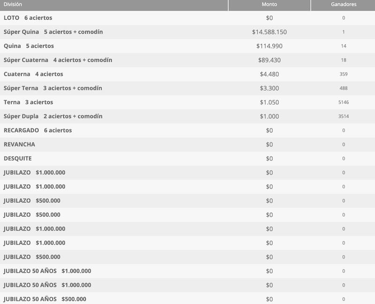Click the DESQUITE row label
This screenshot has height=304, width=375.
18,159
